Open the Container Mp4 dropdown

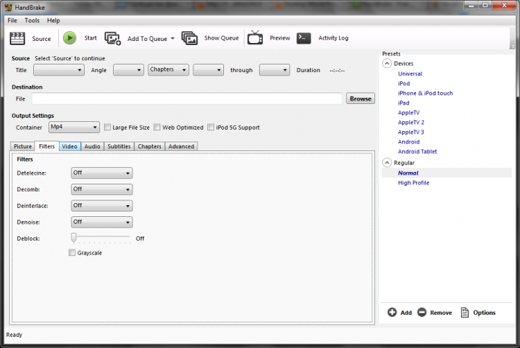[x=74, y=127]
